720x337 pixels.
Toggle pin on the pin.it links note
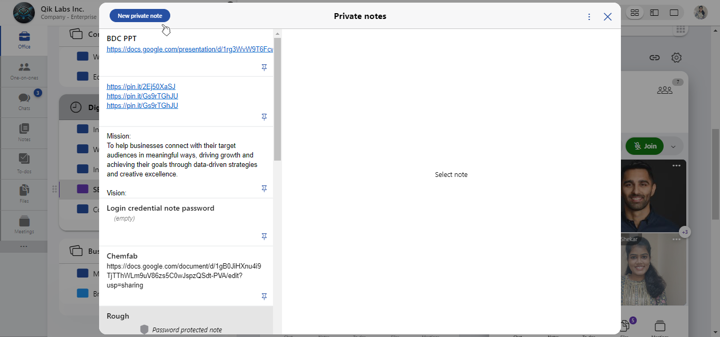click(x=264, y=117)
